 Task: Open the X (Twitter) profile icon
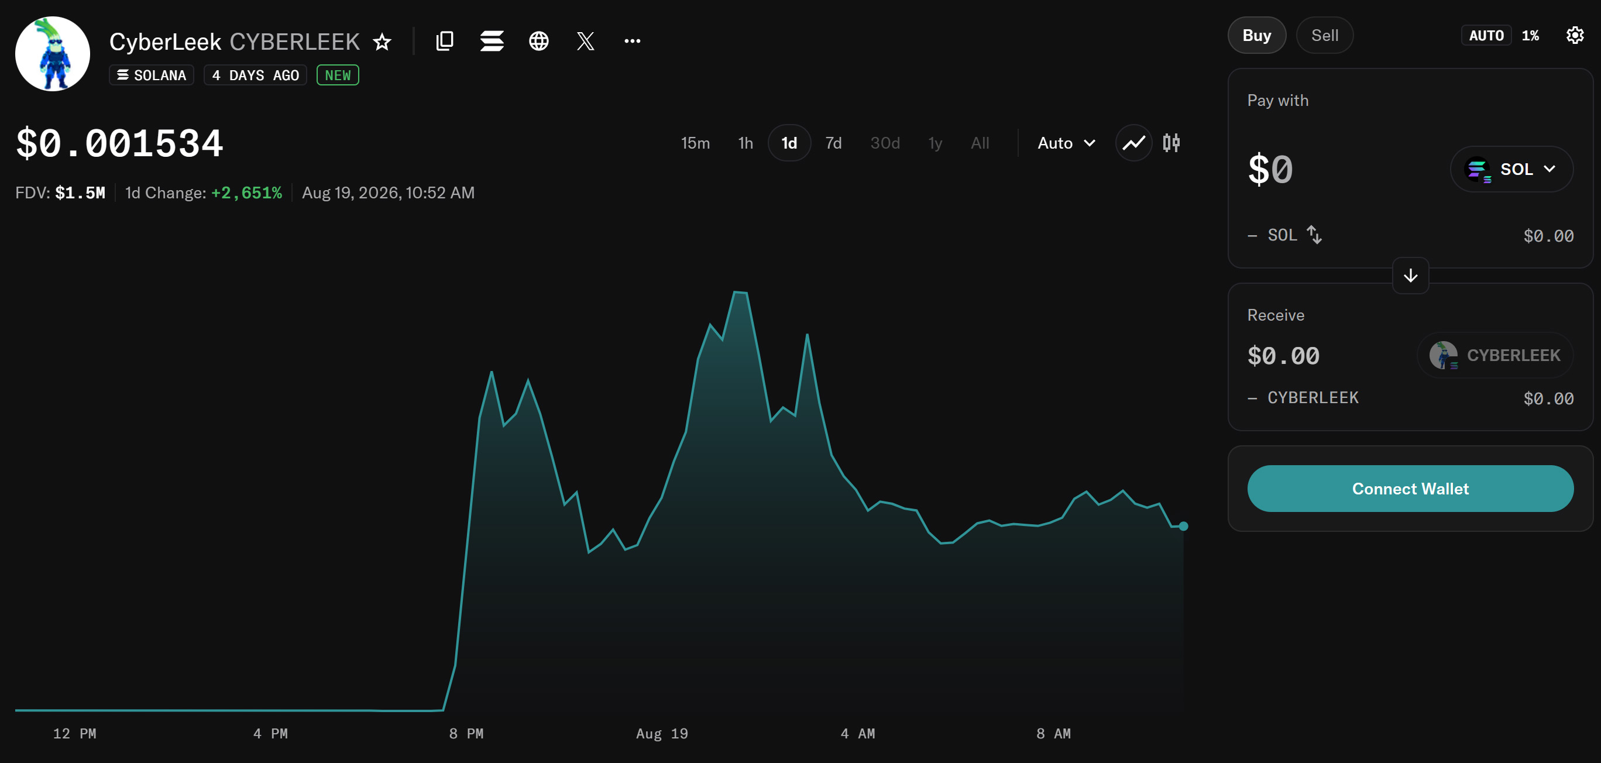click(586, 41)
